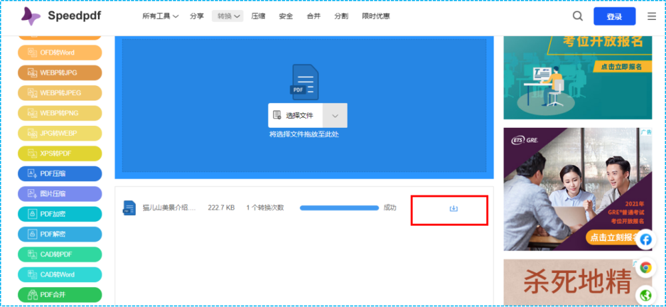Open the hamburger menu icon
Screen dimensions: 666x307
tap(651, 17)
